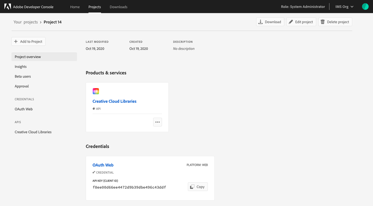Click the No description text

(184, 49)
